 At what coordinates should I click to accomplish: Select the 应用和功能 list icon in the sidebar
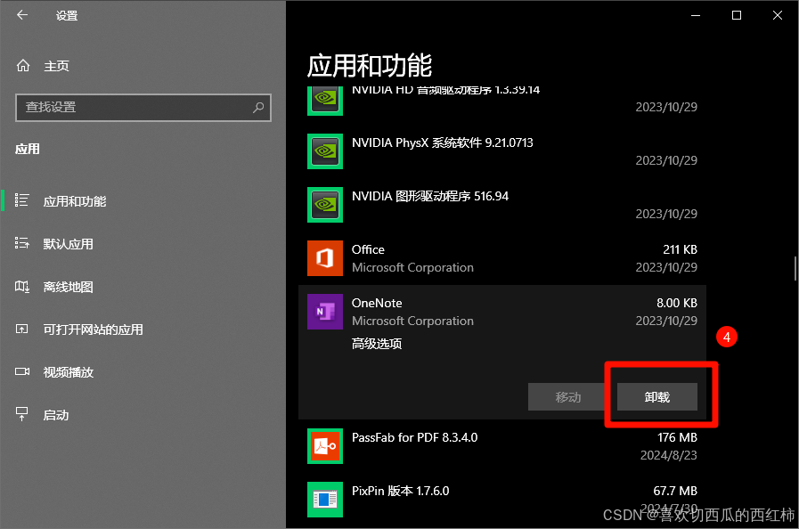[22, 200]
